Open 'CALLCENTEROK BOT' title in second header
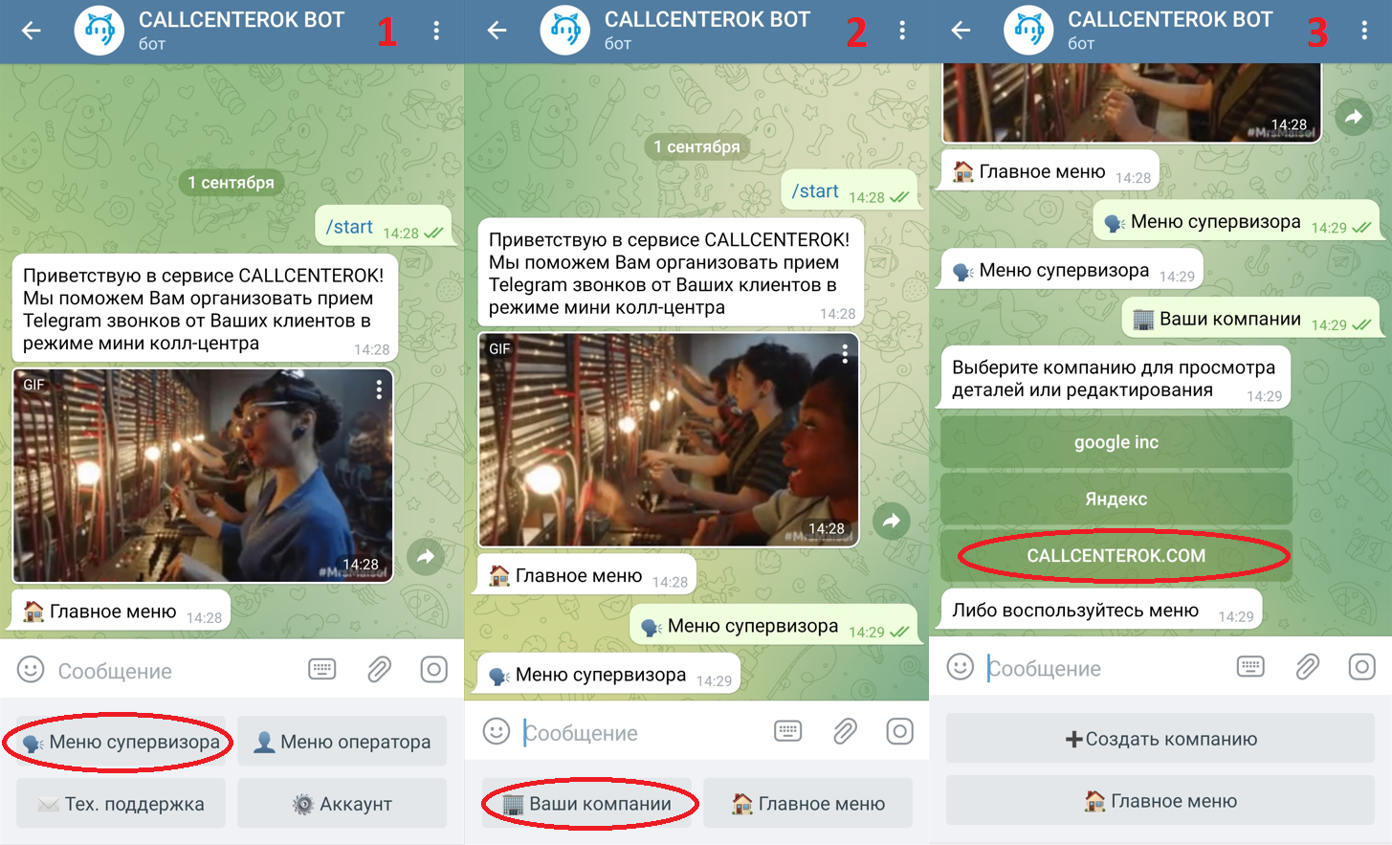1392x845 pixels. click(x=707, y=20)
